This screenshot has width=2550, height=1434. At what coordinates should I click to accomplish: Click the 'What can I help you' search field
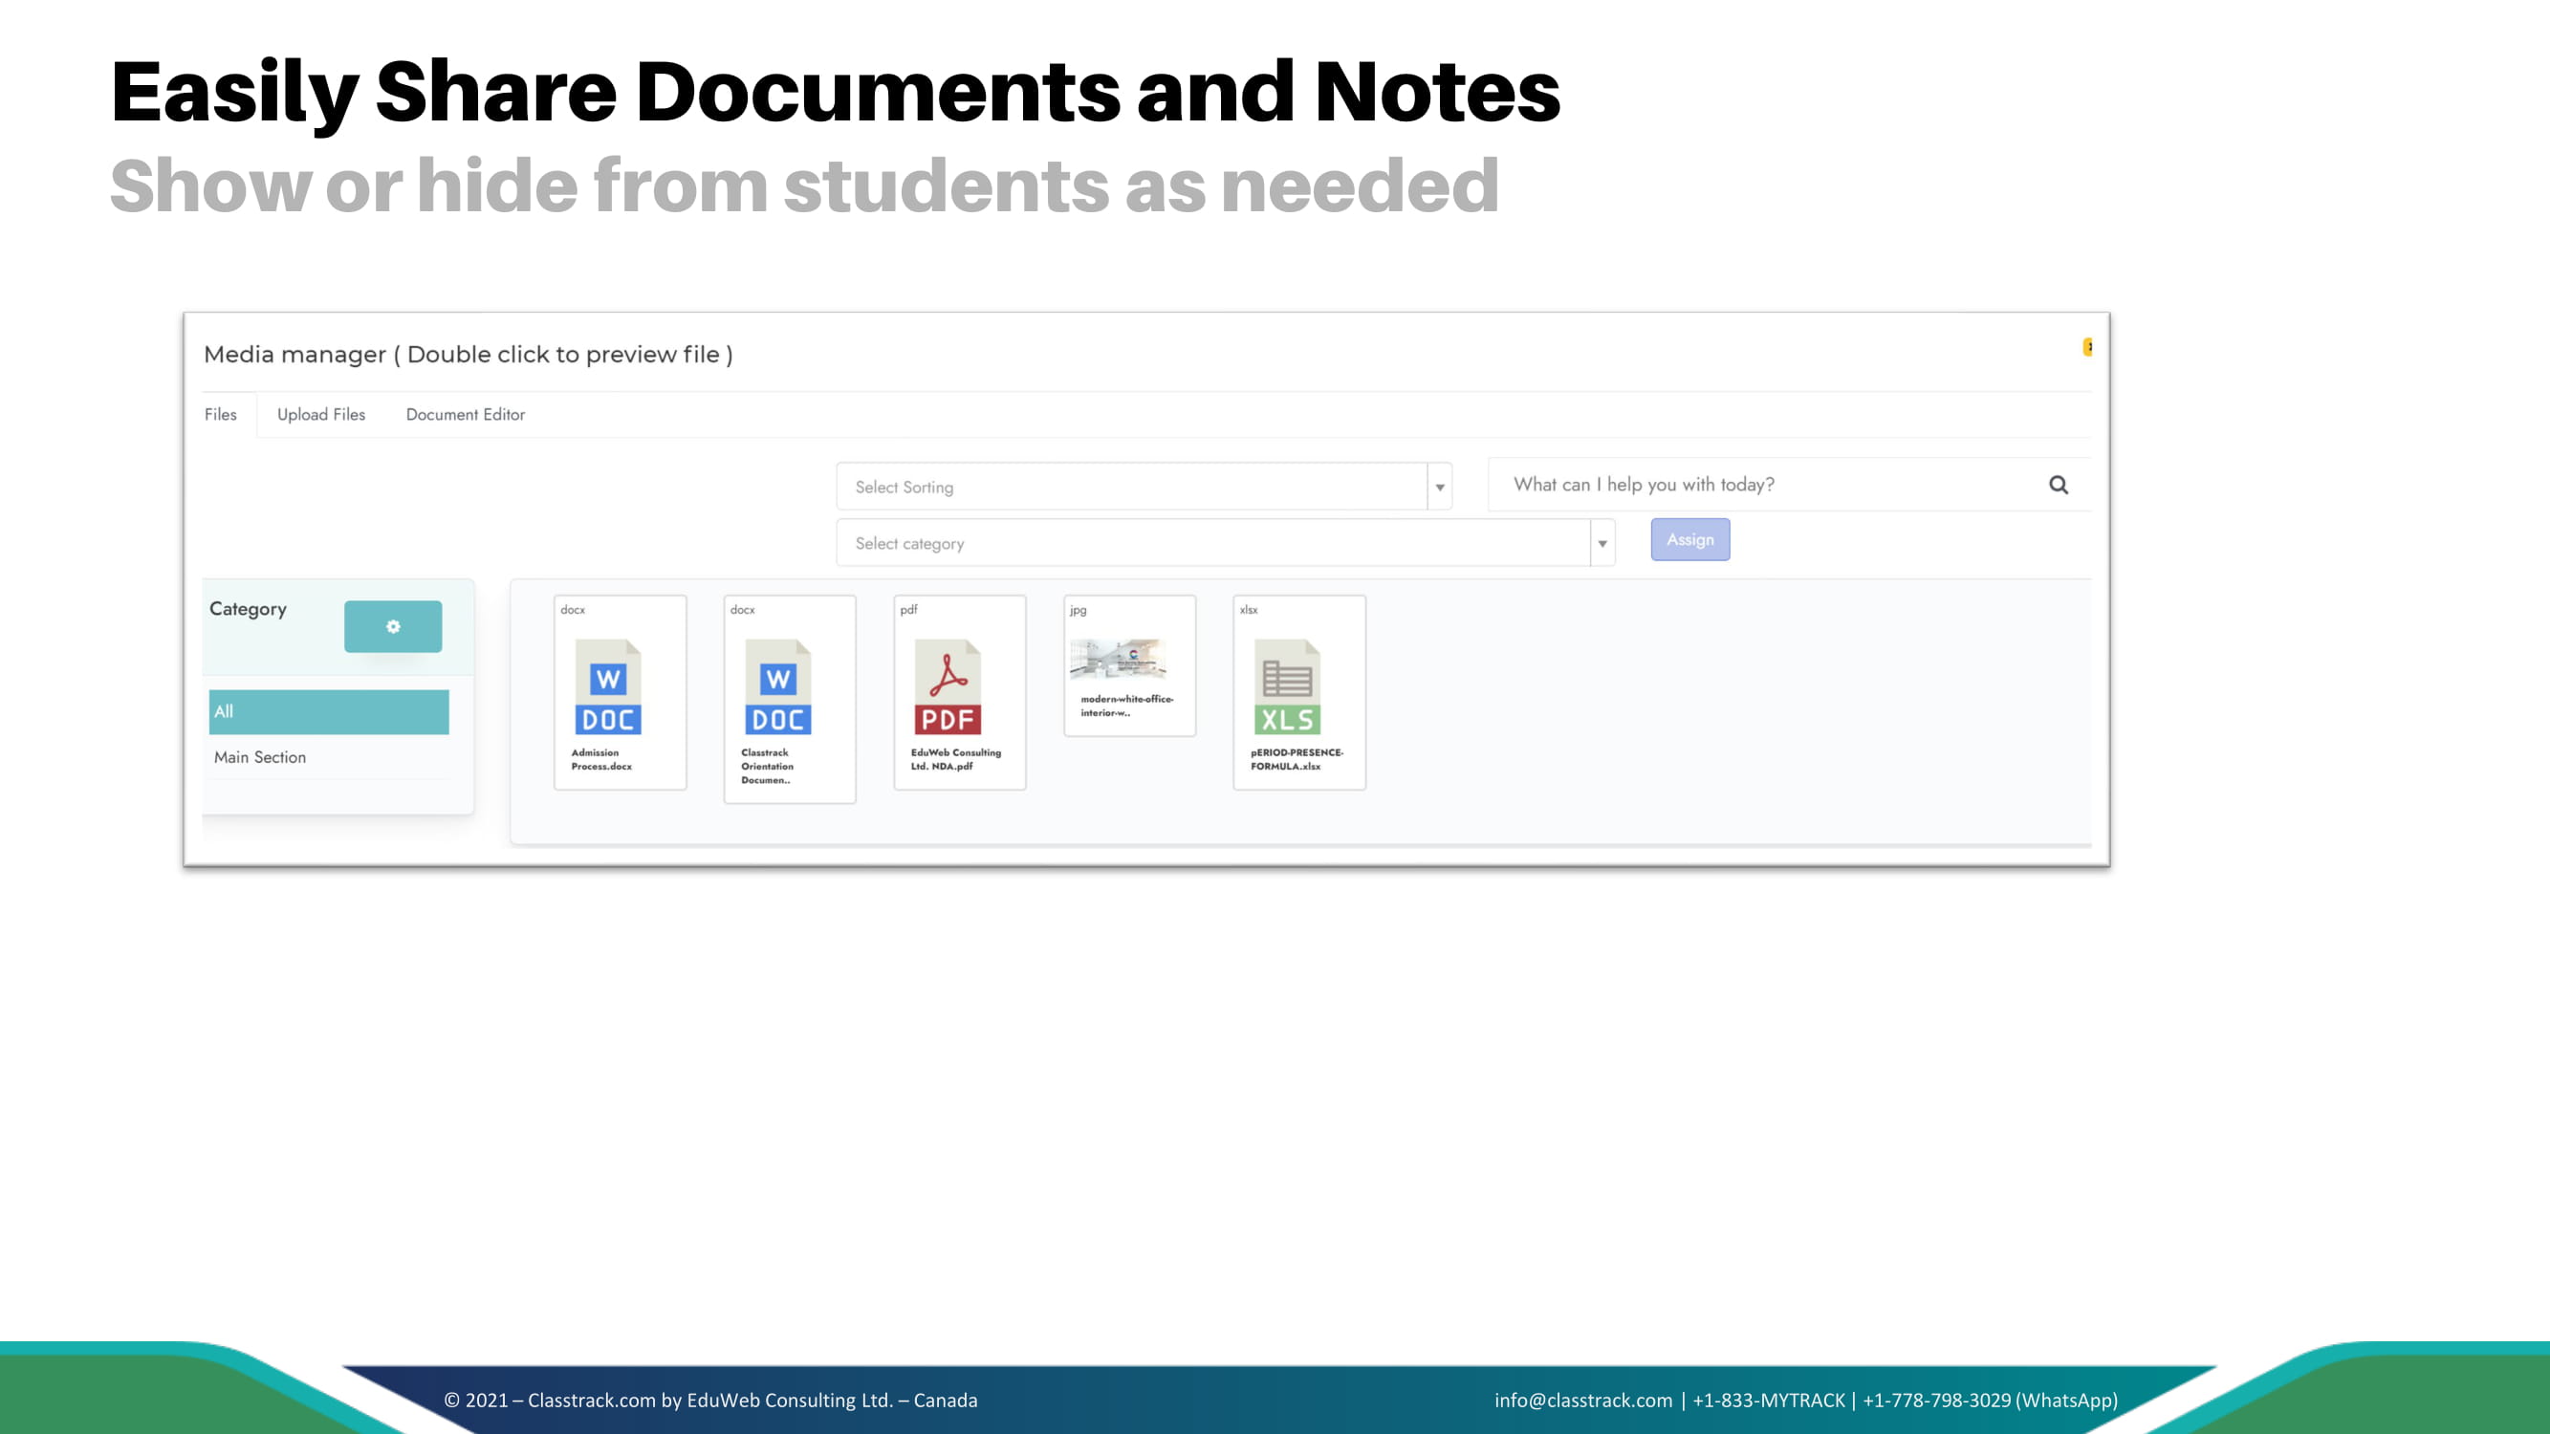tap(1762, 485)
